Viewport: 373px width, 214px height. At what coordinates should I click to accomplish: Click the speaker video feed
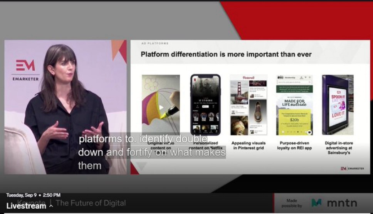[x=66, y=107]
